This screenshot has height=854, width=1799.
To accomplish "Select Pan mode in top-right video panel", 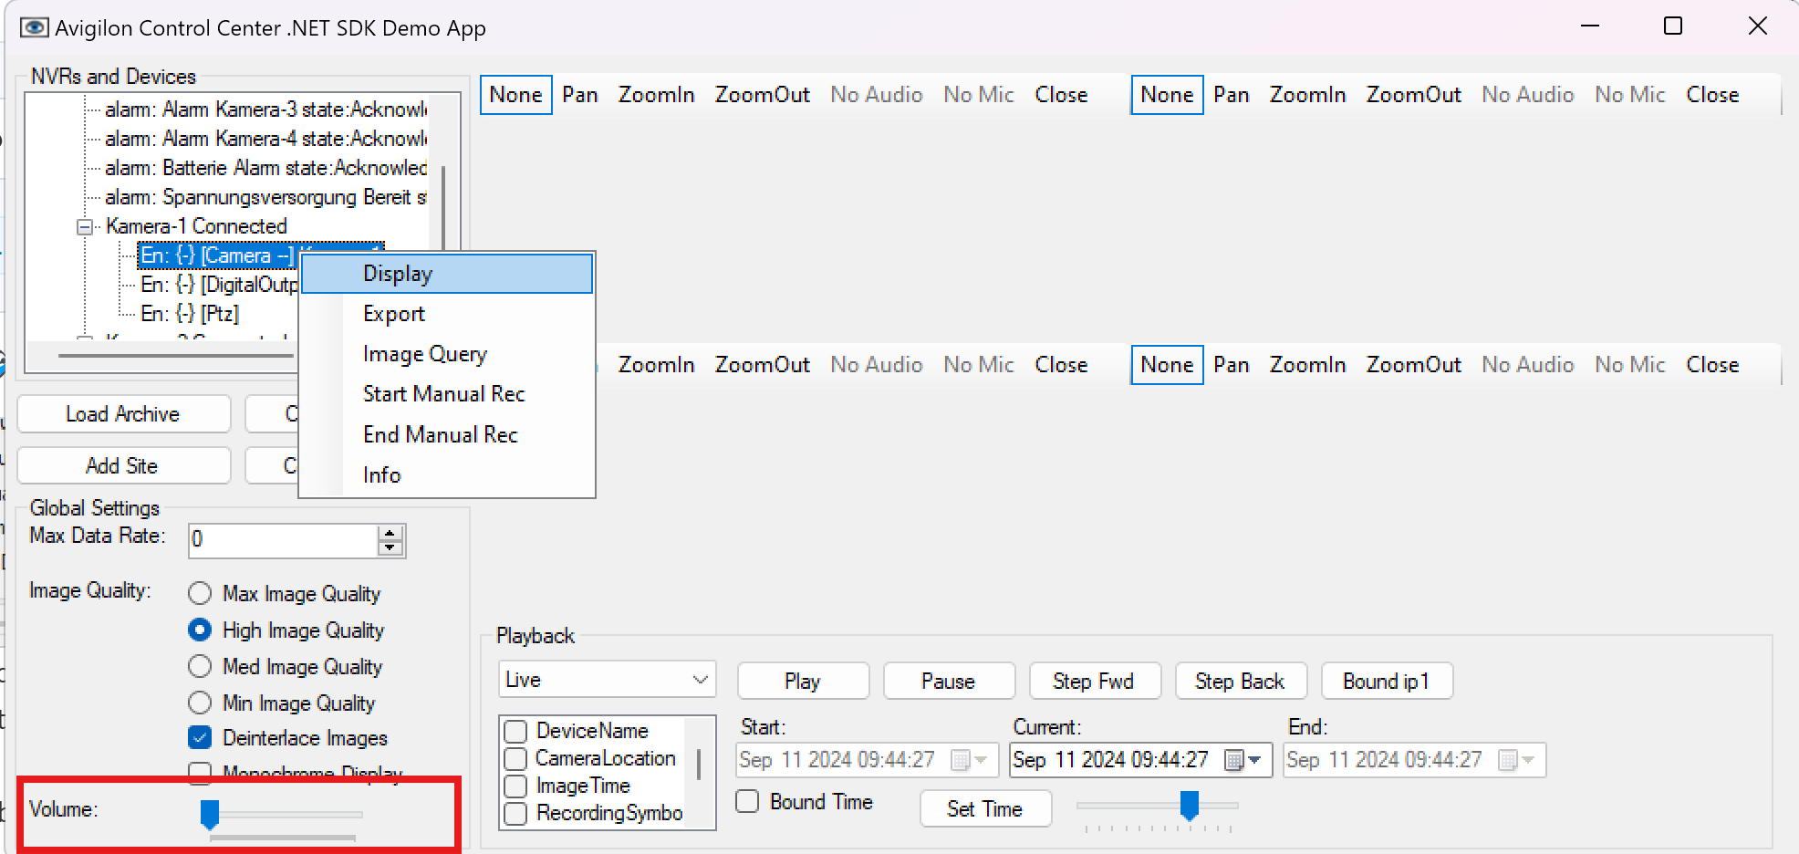I will tap(1232, 95).
